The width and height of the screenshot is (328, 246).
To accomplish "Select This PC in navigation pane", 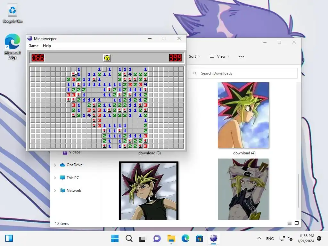I will [x=70, y=178].
